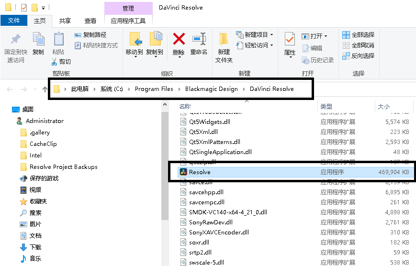
Task: Click New folder (新建文件夹) icon
Action: (x=224, y=39)
